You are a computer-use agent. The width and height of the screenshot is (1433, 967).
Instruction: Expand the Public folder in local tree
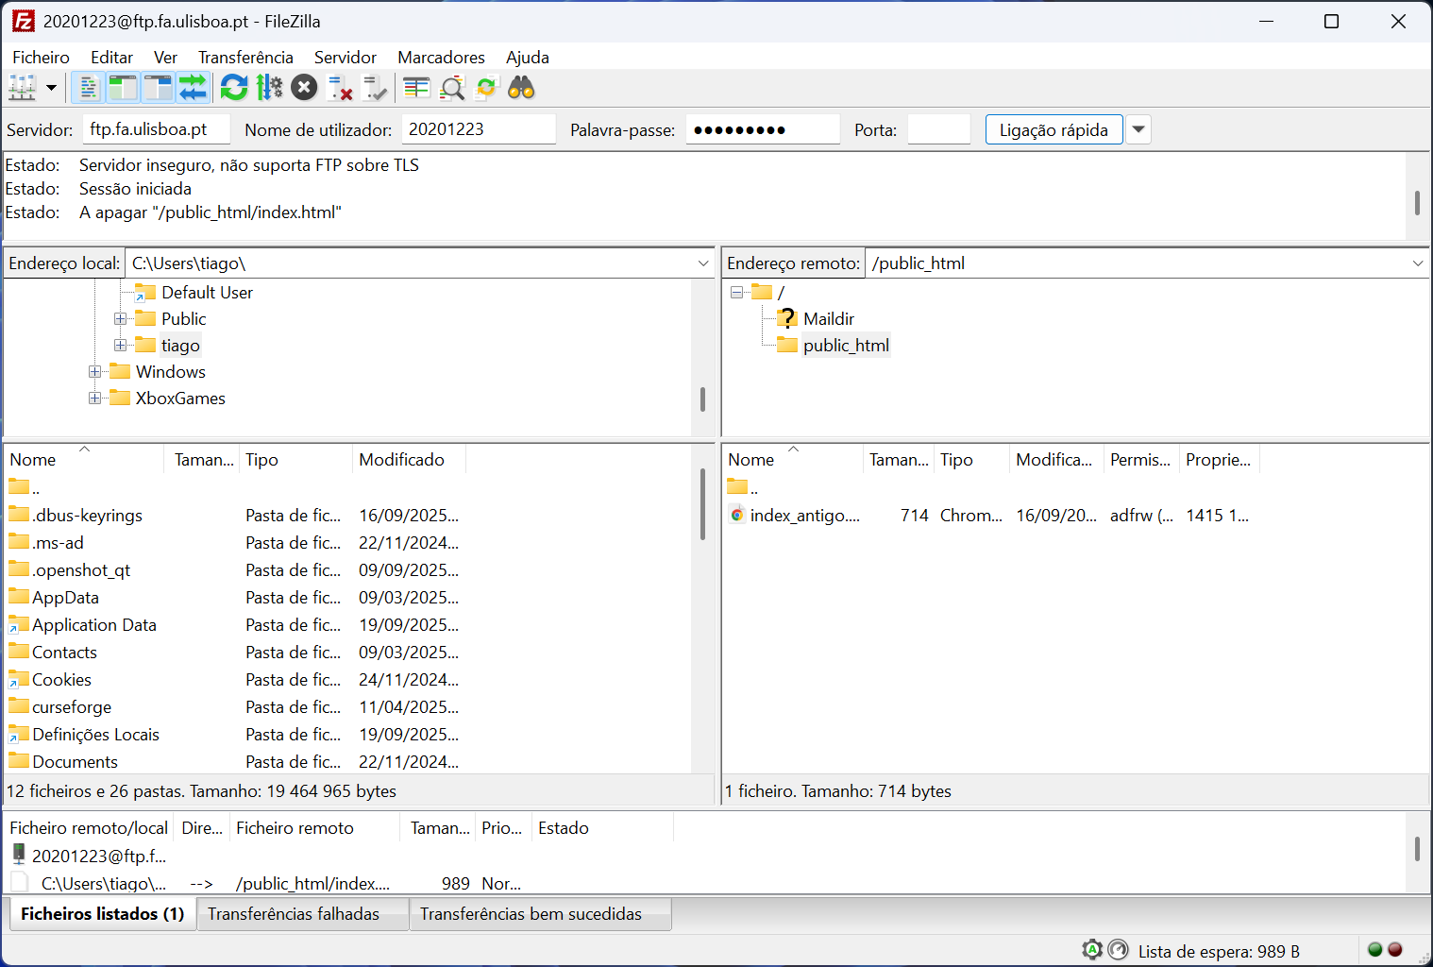120,319
